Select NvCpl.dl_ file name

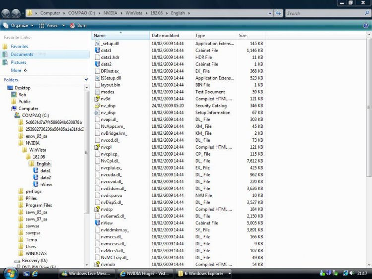[110, 161]
